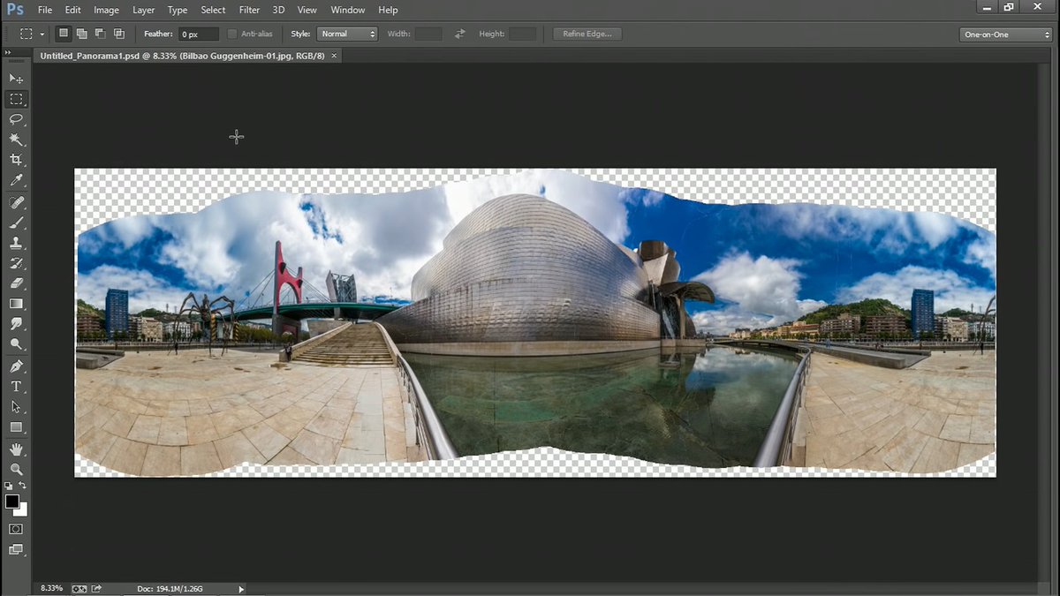Click the 8.33% zoom level field
Image resolution: width=1060 pixels, height=596 pixels.
click(52, 588)
